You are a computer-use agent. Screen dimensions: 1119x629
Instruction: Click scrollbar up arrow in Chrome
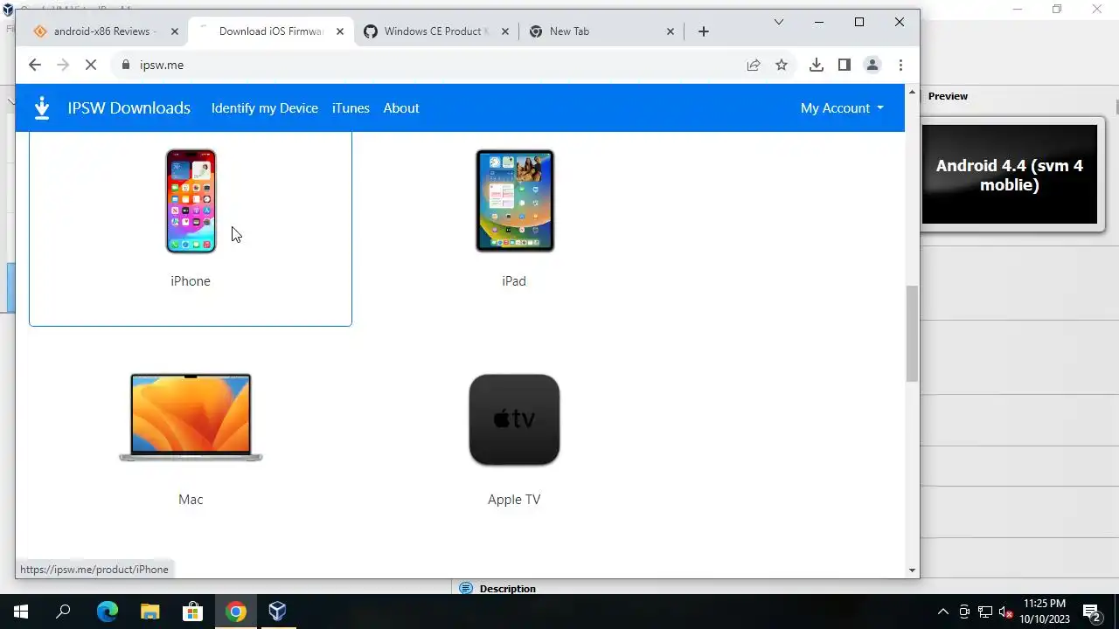(912, 93)
